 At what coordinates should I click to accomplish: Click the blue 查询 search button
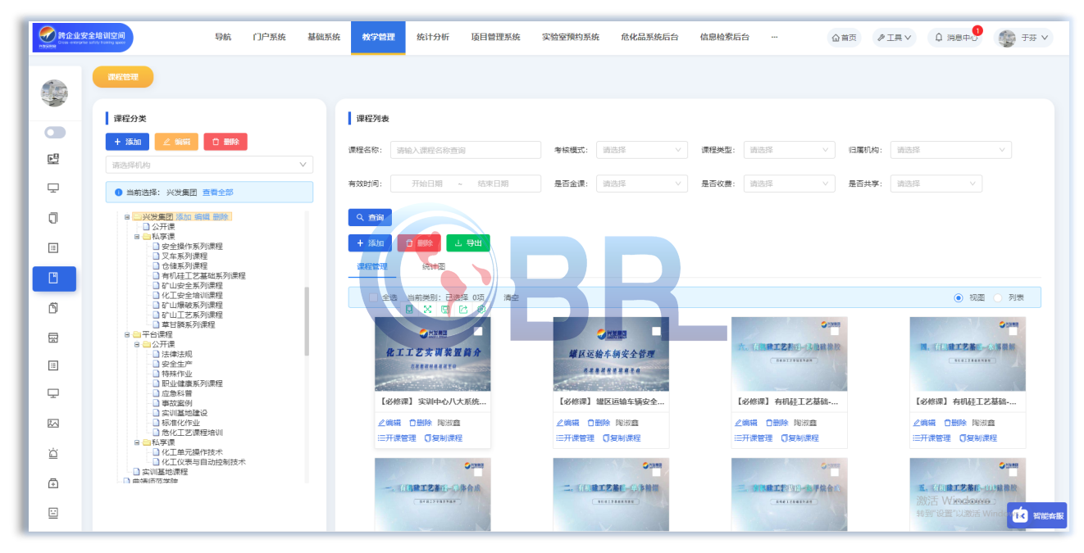pos(370,218)
